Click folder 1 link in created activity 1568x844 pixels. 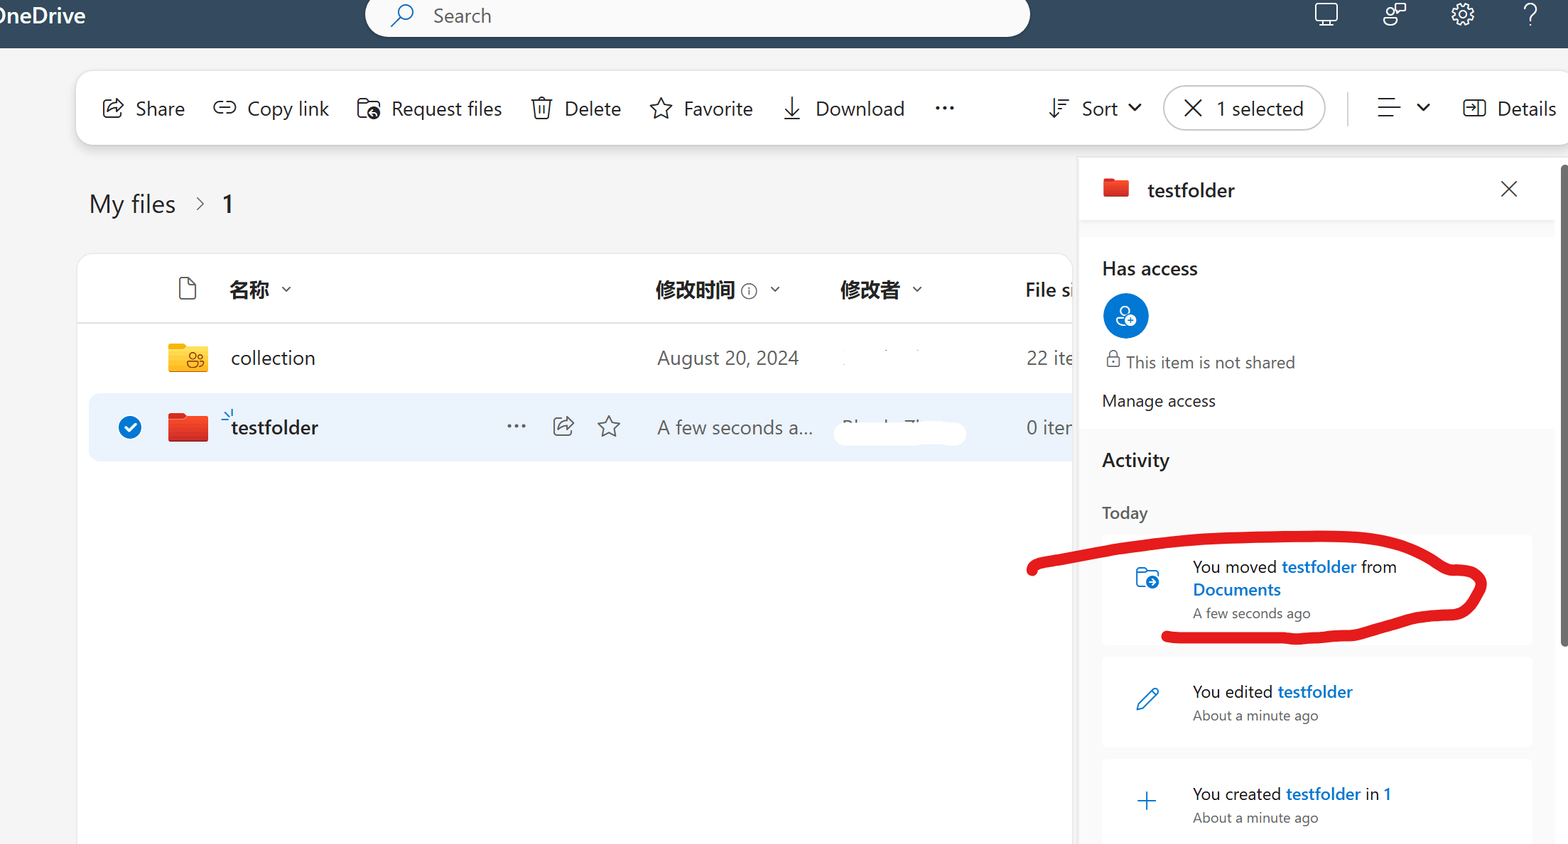(1387, 794)
